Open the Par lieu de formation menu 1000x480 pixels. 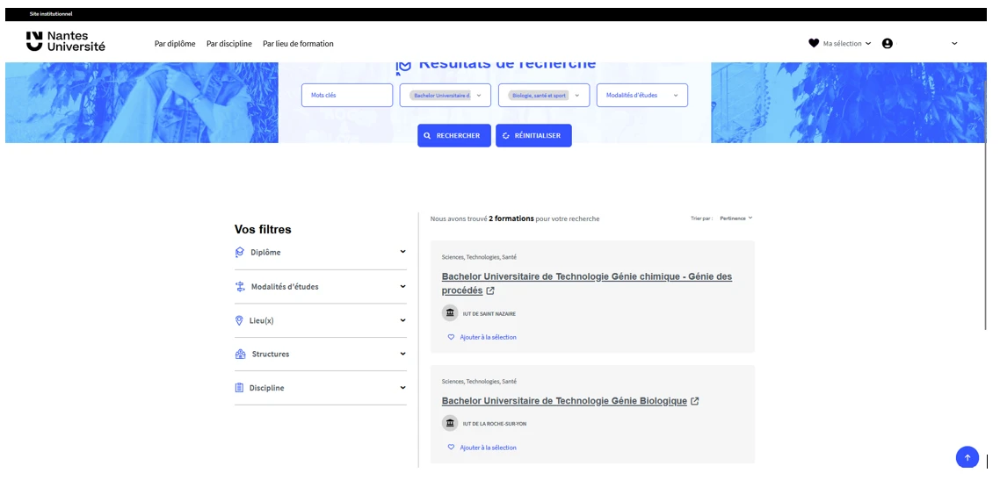[x=298, y=44]
